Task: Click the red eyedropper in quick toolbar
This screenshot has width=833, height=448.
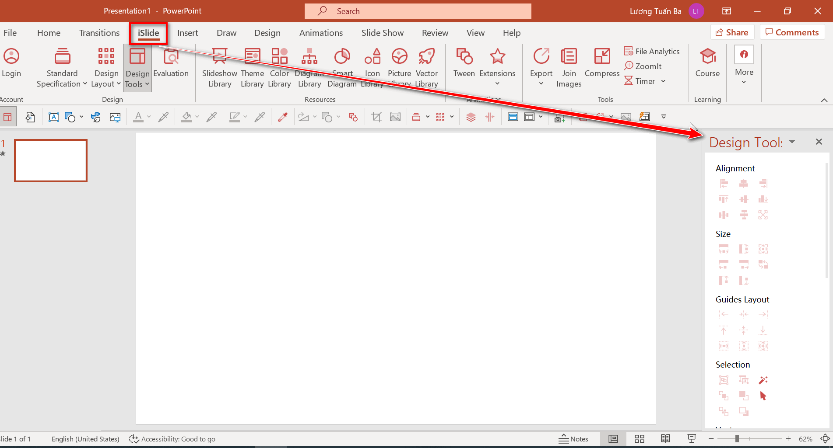Action: 283,117
